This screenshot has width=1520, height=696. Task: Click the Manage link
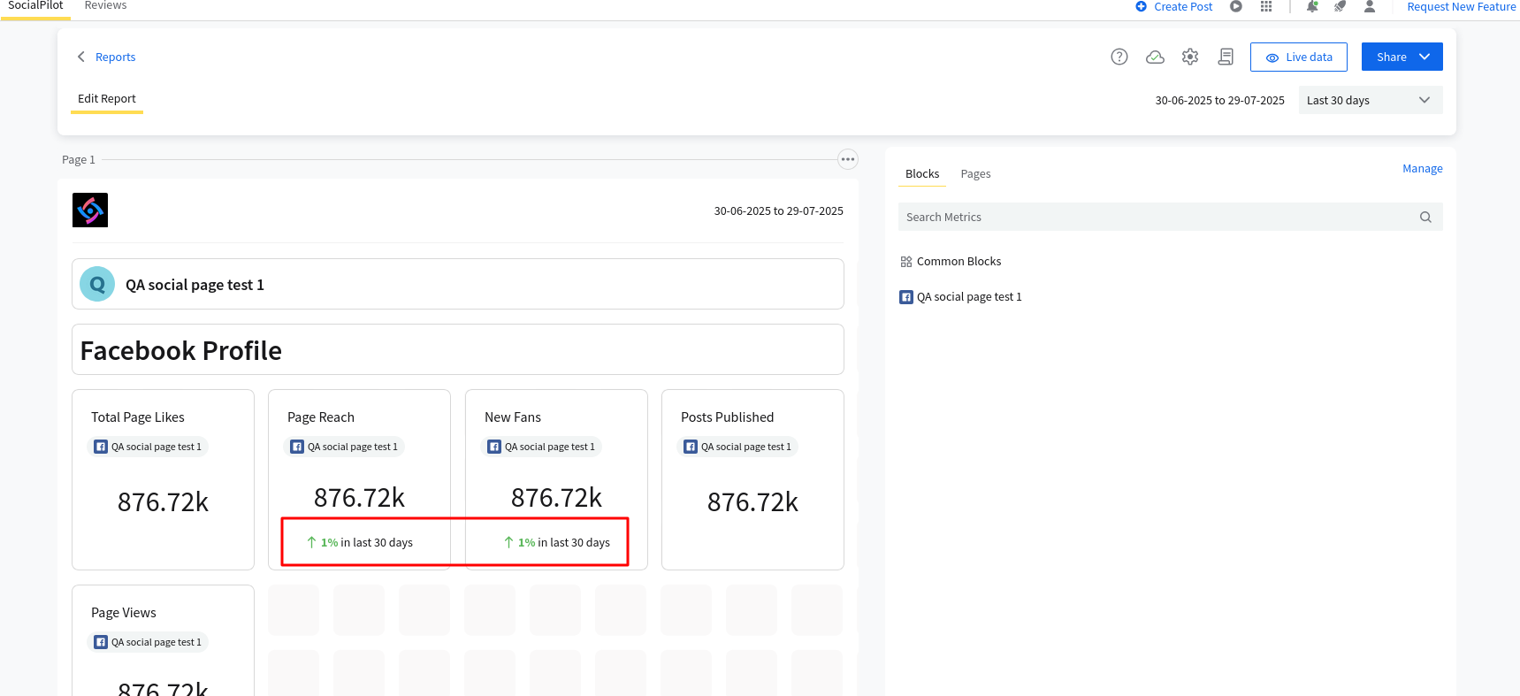[1422, 168]
